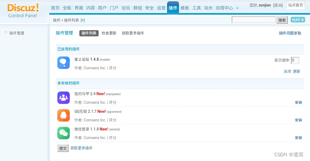Click the 我的马甲 2.4 plugin title
310x161 pixels.
tap(85, 94)
